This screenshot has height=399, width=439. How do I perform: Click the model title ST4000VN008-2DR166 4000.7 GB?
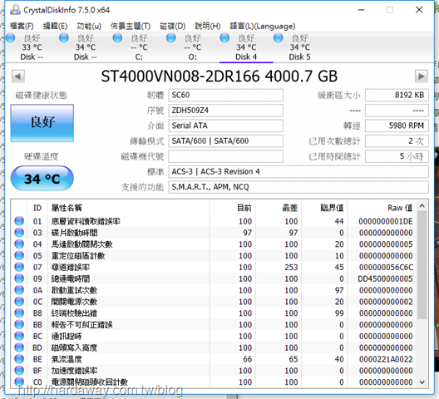tap(219, 76)
